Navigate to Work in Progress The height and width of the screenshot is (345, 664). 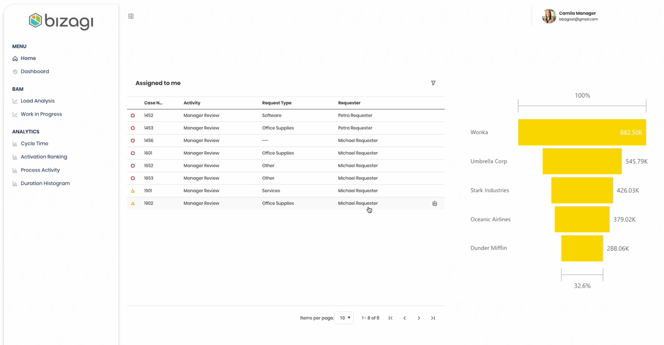[x=41, y=115]
